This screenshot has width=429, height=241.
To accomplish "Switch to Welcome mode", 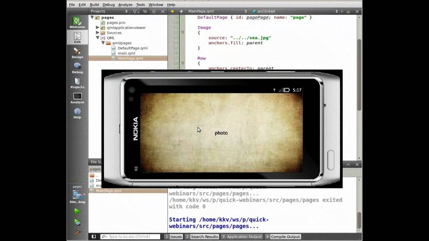I will tap(77, 22).
